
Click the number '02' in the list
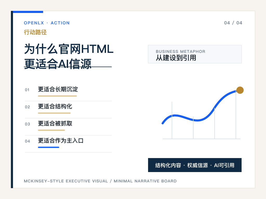[x=27, y=107]
